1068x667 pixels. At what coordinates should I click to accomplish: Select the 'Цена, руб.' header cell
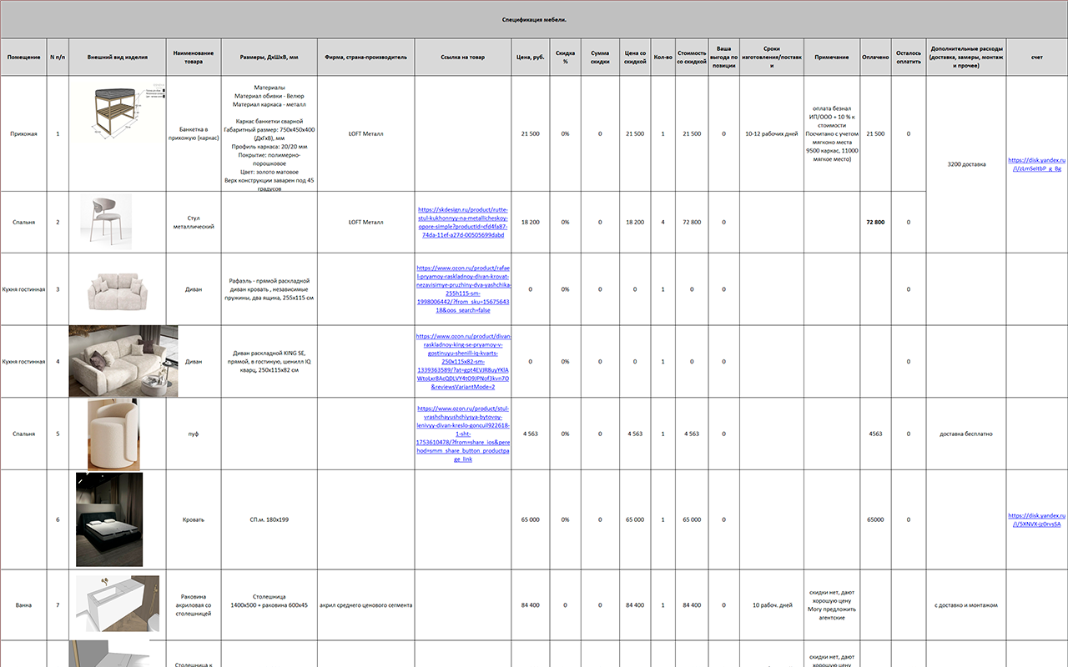click(531, 58)
